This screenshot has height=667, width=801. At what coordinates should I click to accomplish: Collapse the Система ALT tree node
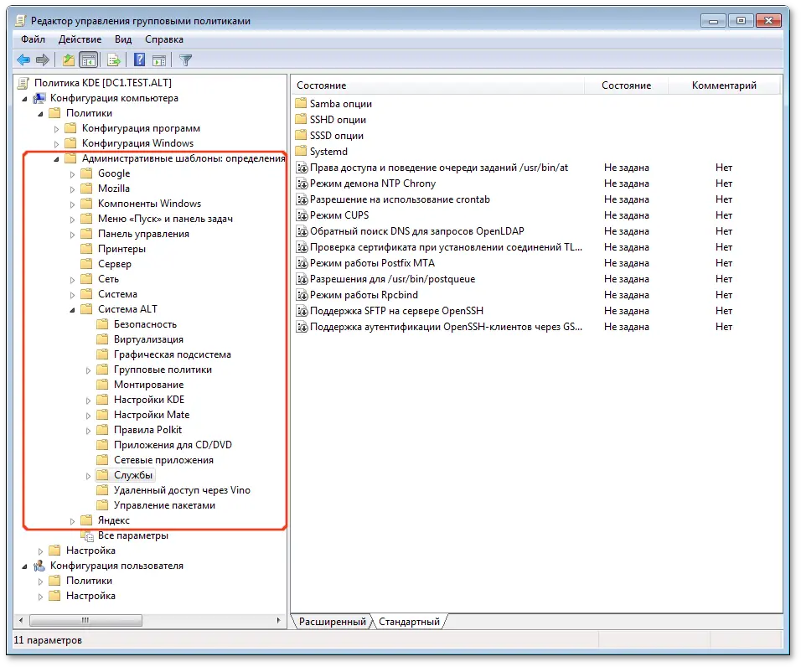coord(73,309)
